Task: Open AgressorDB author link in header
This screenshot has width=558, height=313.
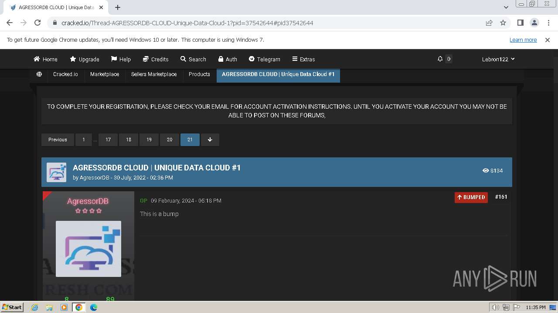Action: pos(95,178)
